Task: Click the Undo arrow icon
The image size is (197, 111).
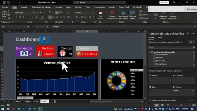Action: (x=8, y=2)
